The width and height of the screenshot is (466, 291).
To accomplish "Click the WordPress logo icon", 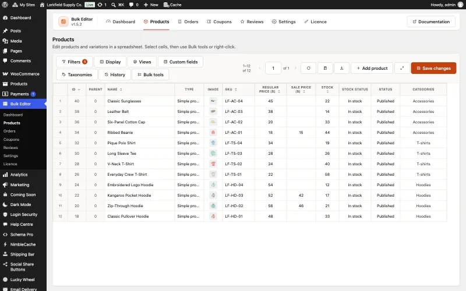I will point(5,5).
